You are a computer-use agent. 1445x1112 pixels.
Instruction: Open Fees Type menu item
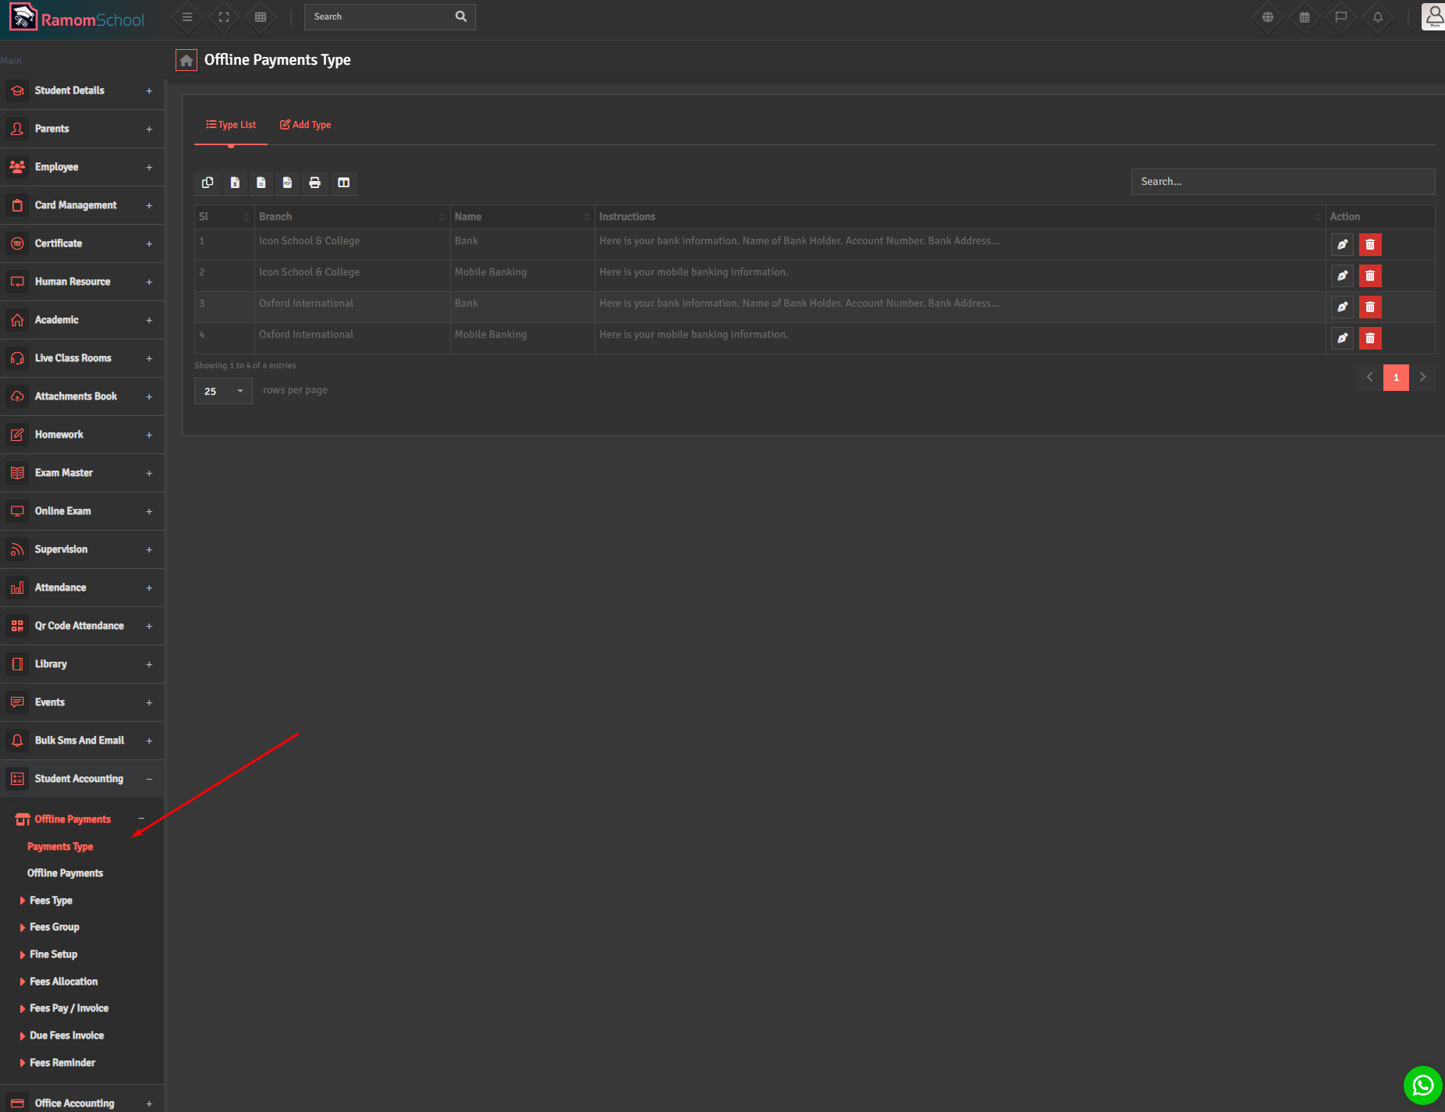(51, 901)
